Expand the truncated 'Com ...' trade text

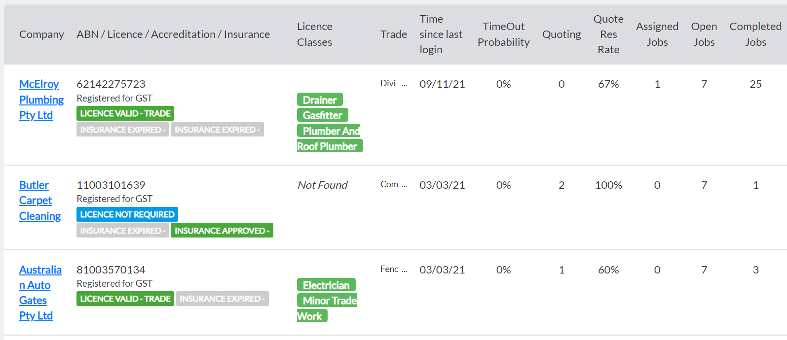[x=394, y=184]
